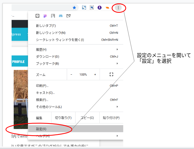Screen dimensions: 194x149
Task: Open ダウンロード(D) from the menu
Action: pos(76,56)
